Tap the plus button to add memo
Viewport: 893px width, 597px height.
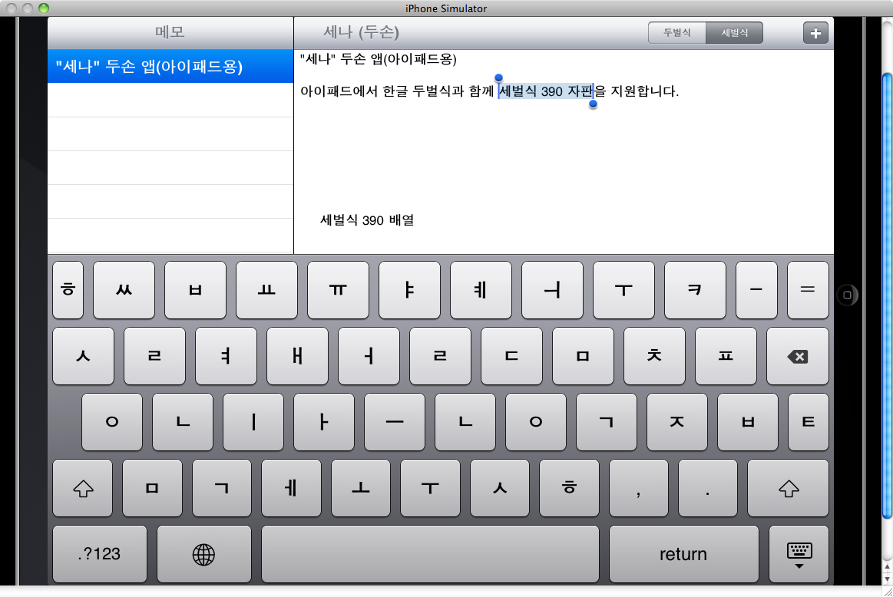[815, 33]
